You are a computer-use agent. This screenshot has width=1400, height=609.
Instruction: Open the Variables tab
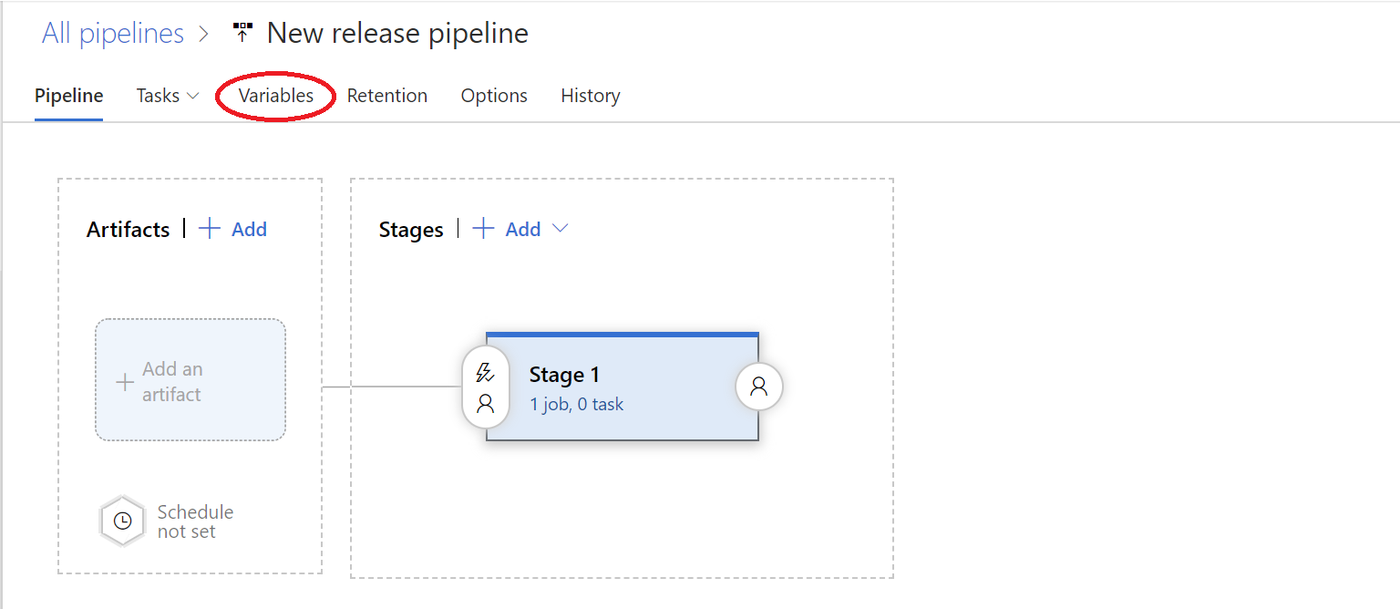pyautogui.click(x=276, y=96)
